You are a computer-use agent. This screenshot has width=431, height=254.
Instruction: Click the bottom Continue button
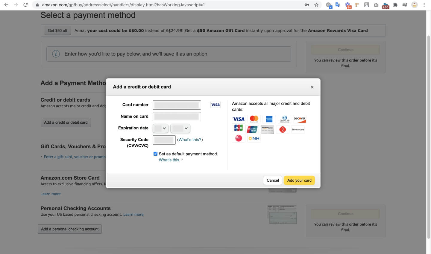tap(346, 214)
